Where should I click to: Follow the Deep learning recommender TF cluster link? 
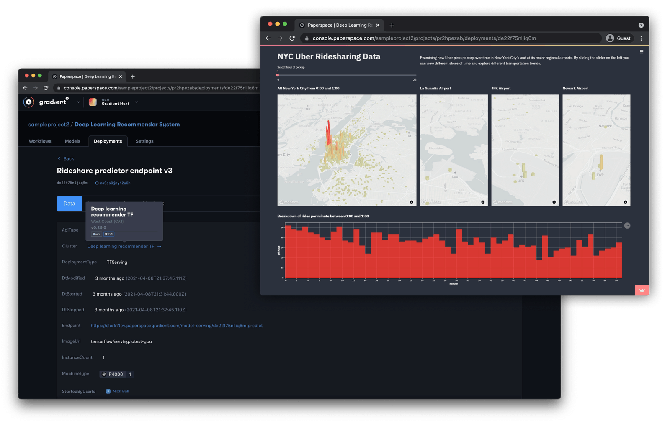pos(121,246)
